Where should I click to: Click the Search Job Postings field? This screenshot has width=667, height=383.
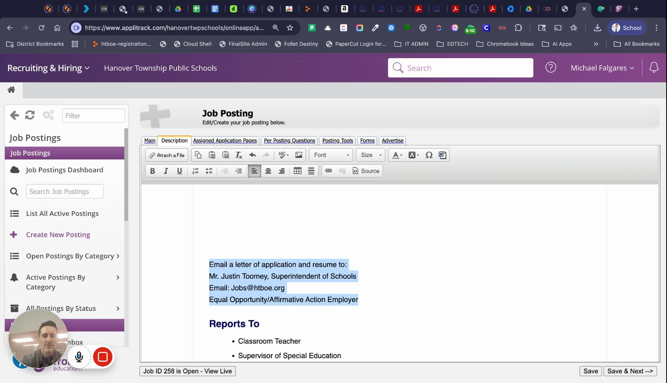[65, 191]
